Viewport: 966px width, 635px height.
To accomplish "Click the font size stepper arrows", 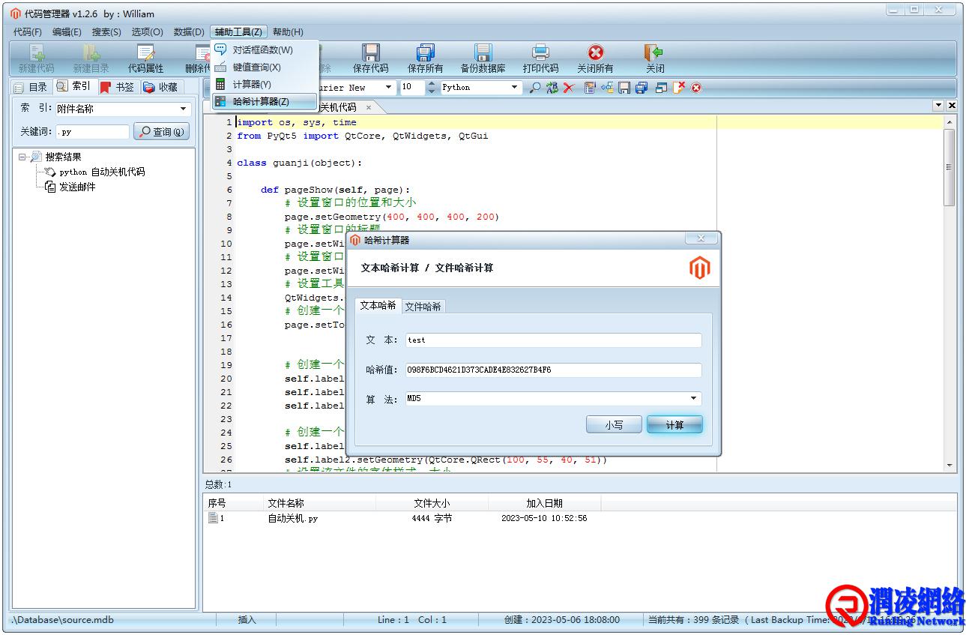I will [x=431, y=88].
